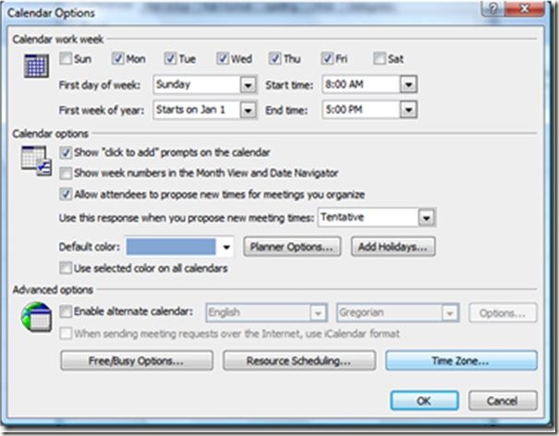The image size is (559, 436).
Task: Enable Sat in the work week
Action: point(380,58)
